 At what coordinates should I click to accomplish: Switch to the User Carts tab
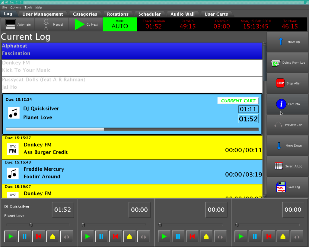216,14
